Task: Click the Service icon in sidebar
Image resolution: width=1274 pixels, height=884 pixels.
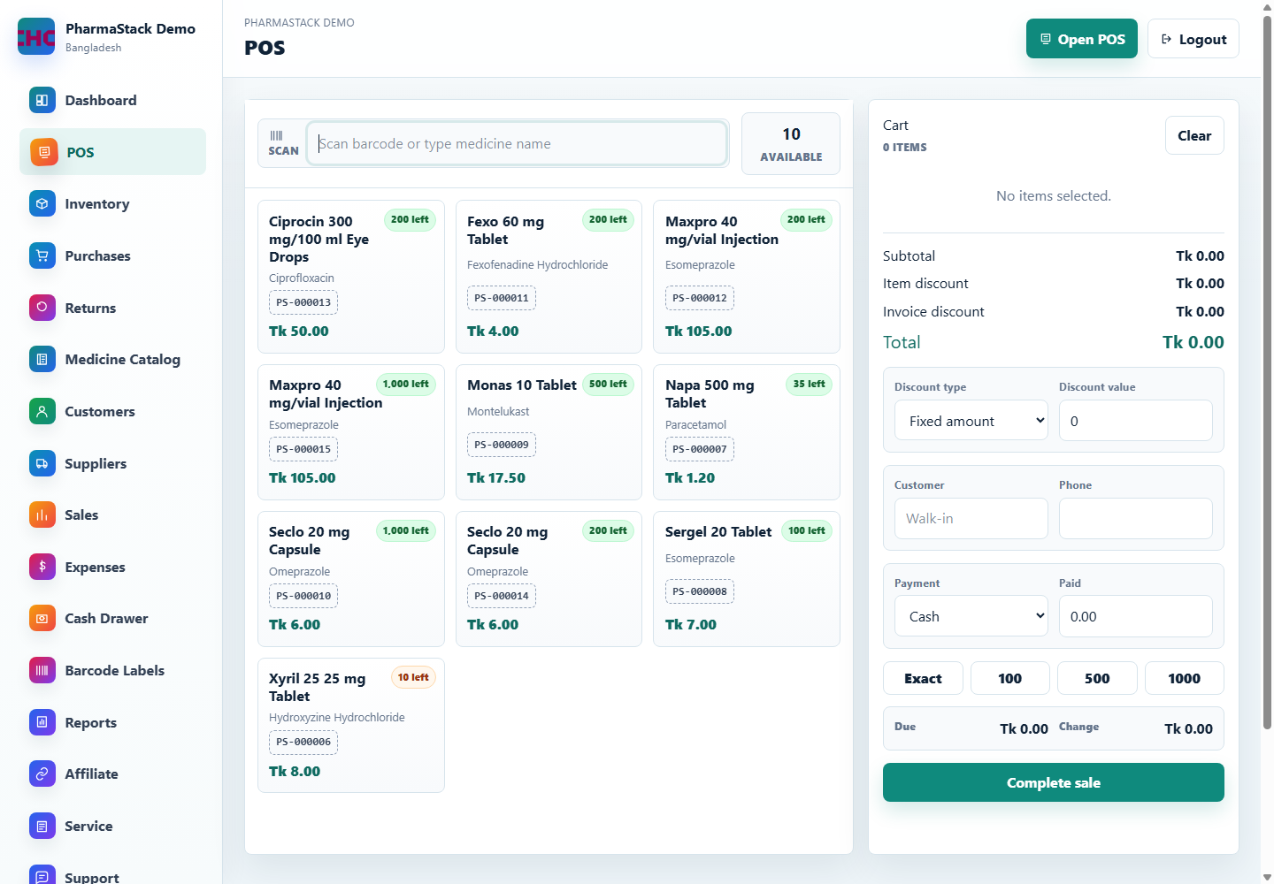Action: pyautogui.click(x=42, y=826)
